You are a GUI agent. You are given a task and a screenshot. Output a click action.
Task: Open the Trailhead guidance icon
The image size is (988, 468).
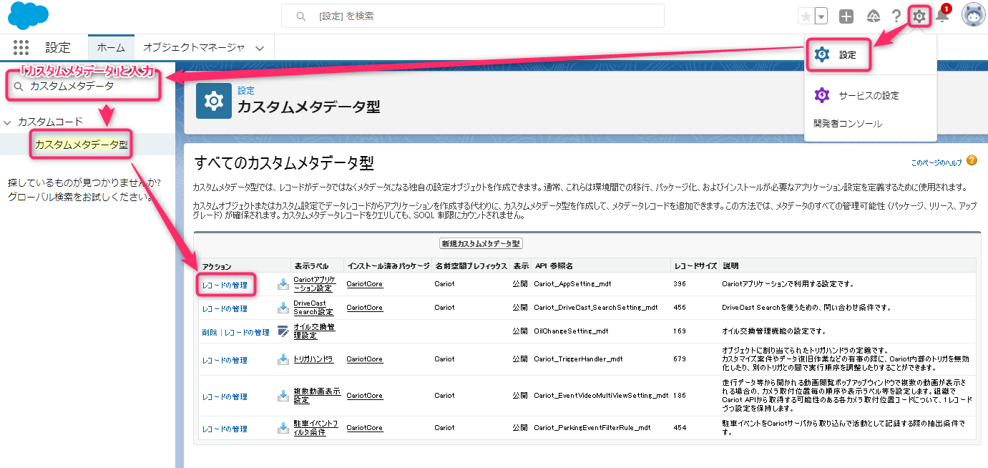pyautogui.click(x=873, y=16)
